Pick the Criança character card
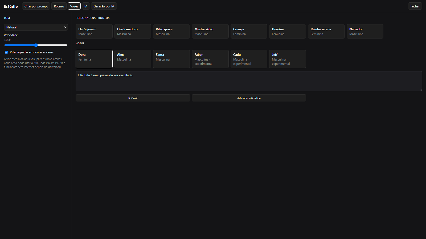 [x=249, y=31]
